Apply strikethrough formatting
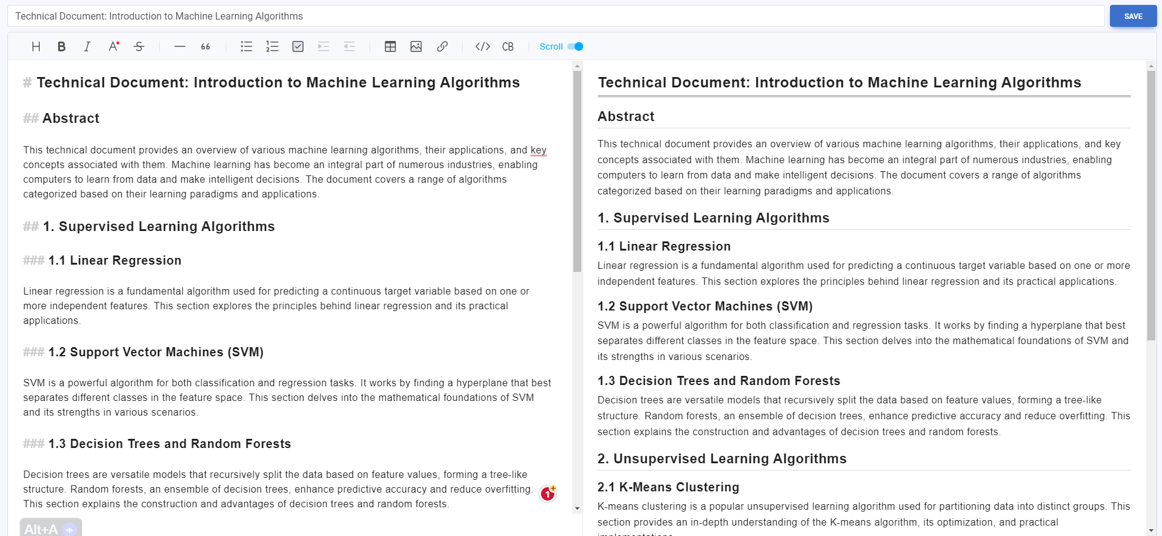Image resolution: width=1162 pixels, height=536 pixels. click(x=139, y=46)
